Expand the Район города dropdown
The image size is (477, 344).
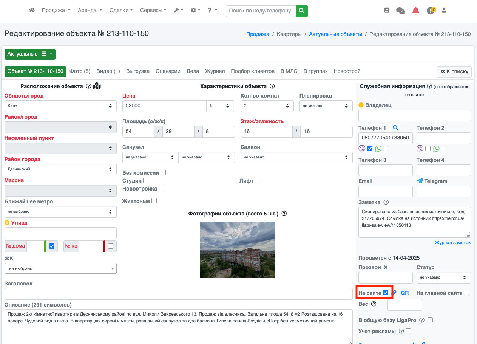coord(60,169)
